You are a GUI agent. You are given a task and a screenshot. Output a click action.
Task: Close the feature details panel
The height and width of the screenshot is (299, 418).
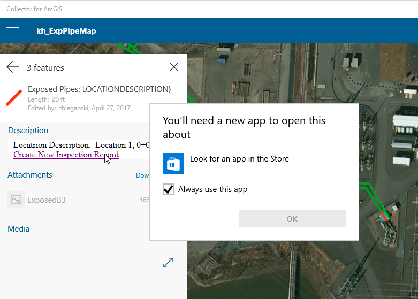coord(174,67)
